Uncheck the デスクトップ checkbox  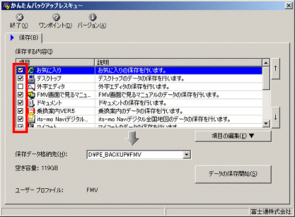coord(20,78)
